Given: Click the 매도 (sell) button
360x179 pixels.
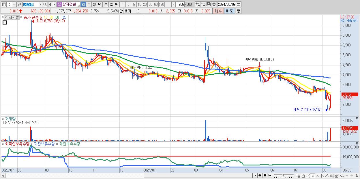Looking at the screenshot, I should point(230,11).
